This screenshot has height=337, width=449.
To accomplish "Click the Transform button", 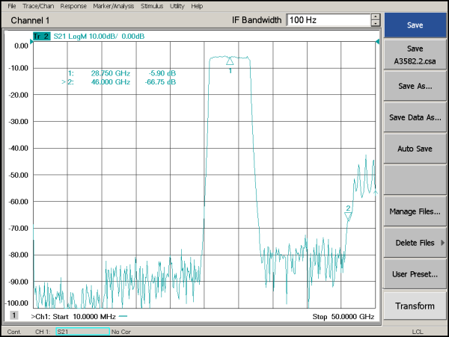I will tap(415, 306).
